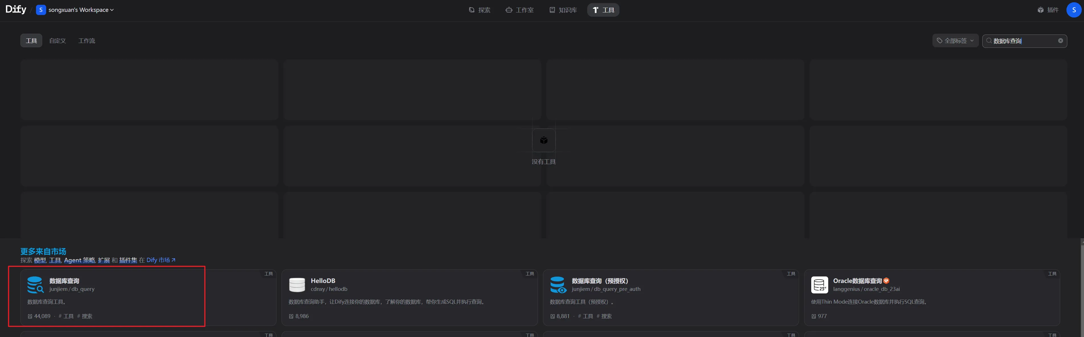Clear the search field text
The height and width of the screenshot is (337, 1084).
1060,41
